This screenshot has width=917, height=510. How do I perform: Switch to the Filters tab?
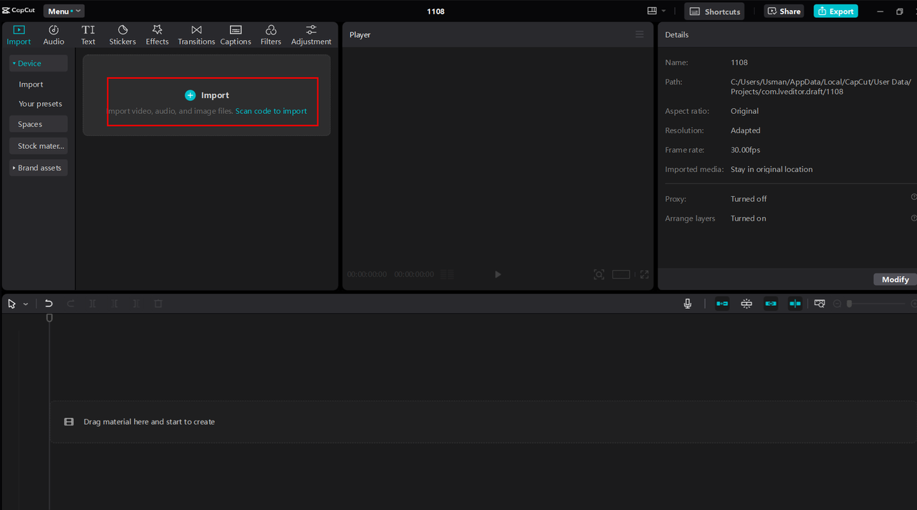[x=271, y=35]
